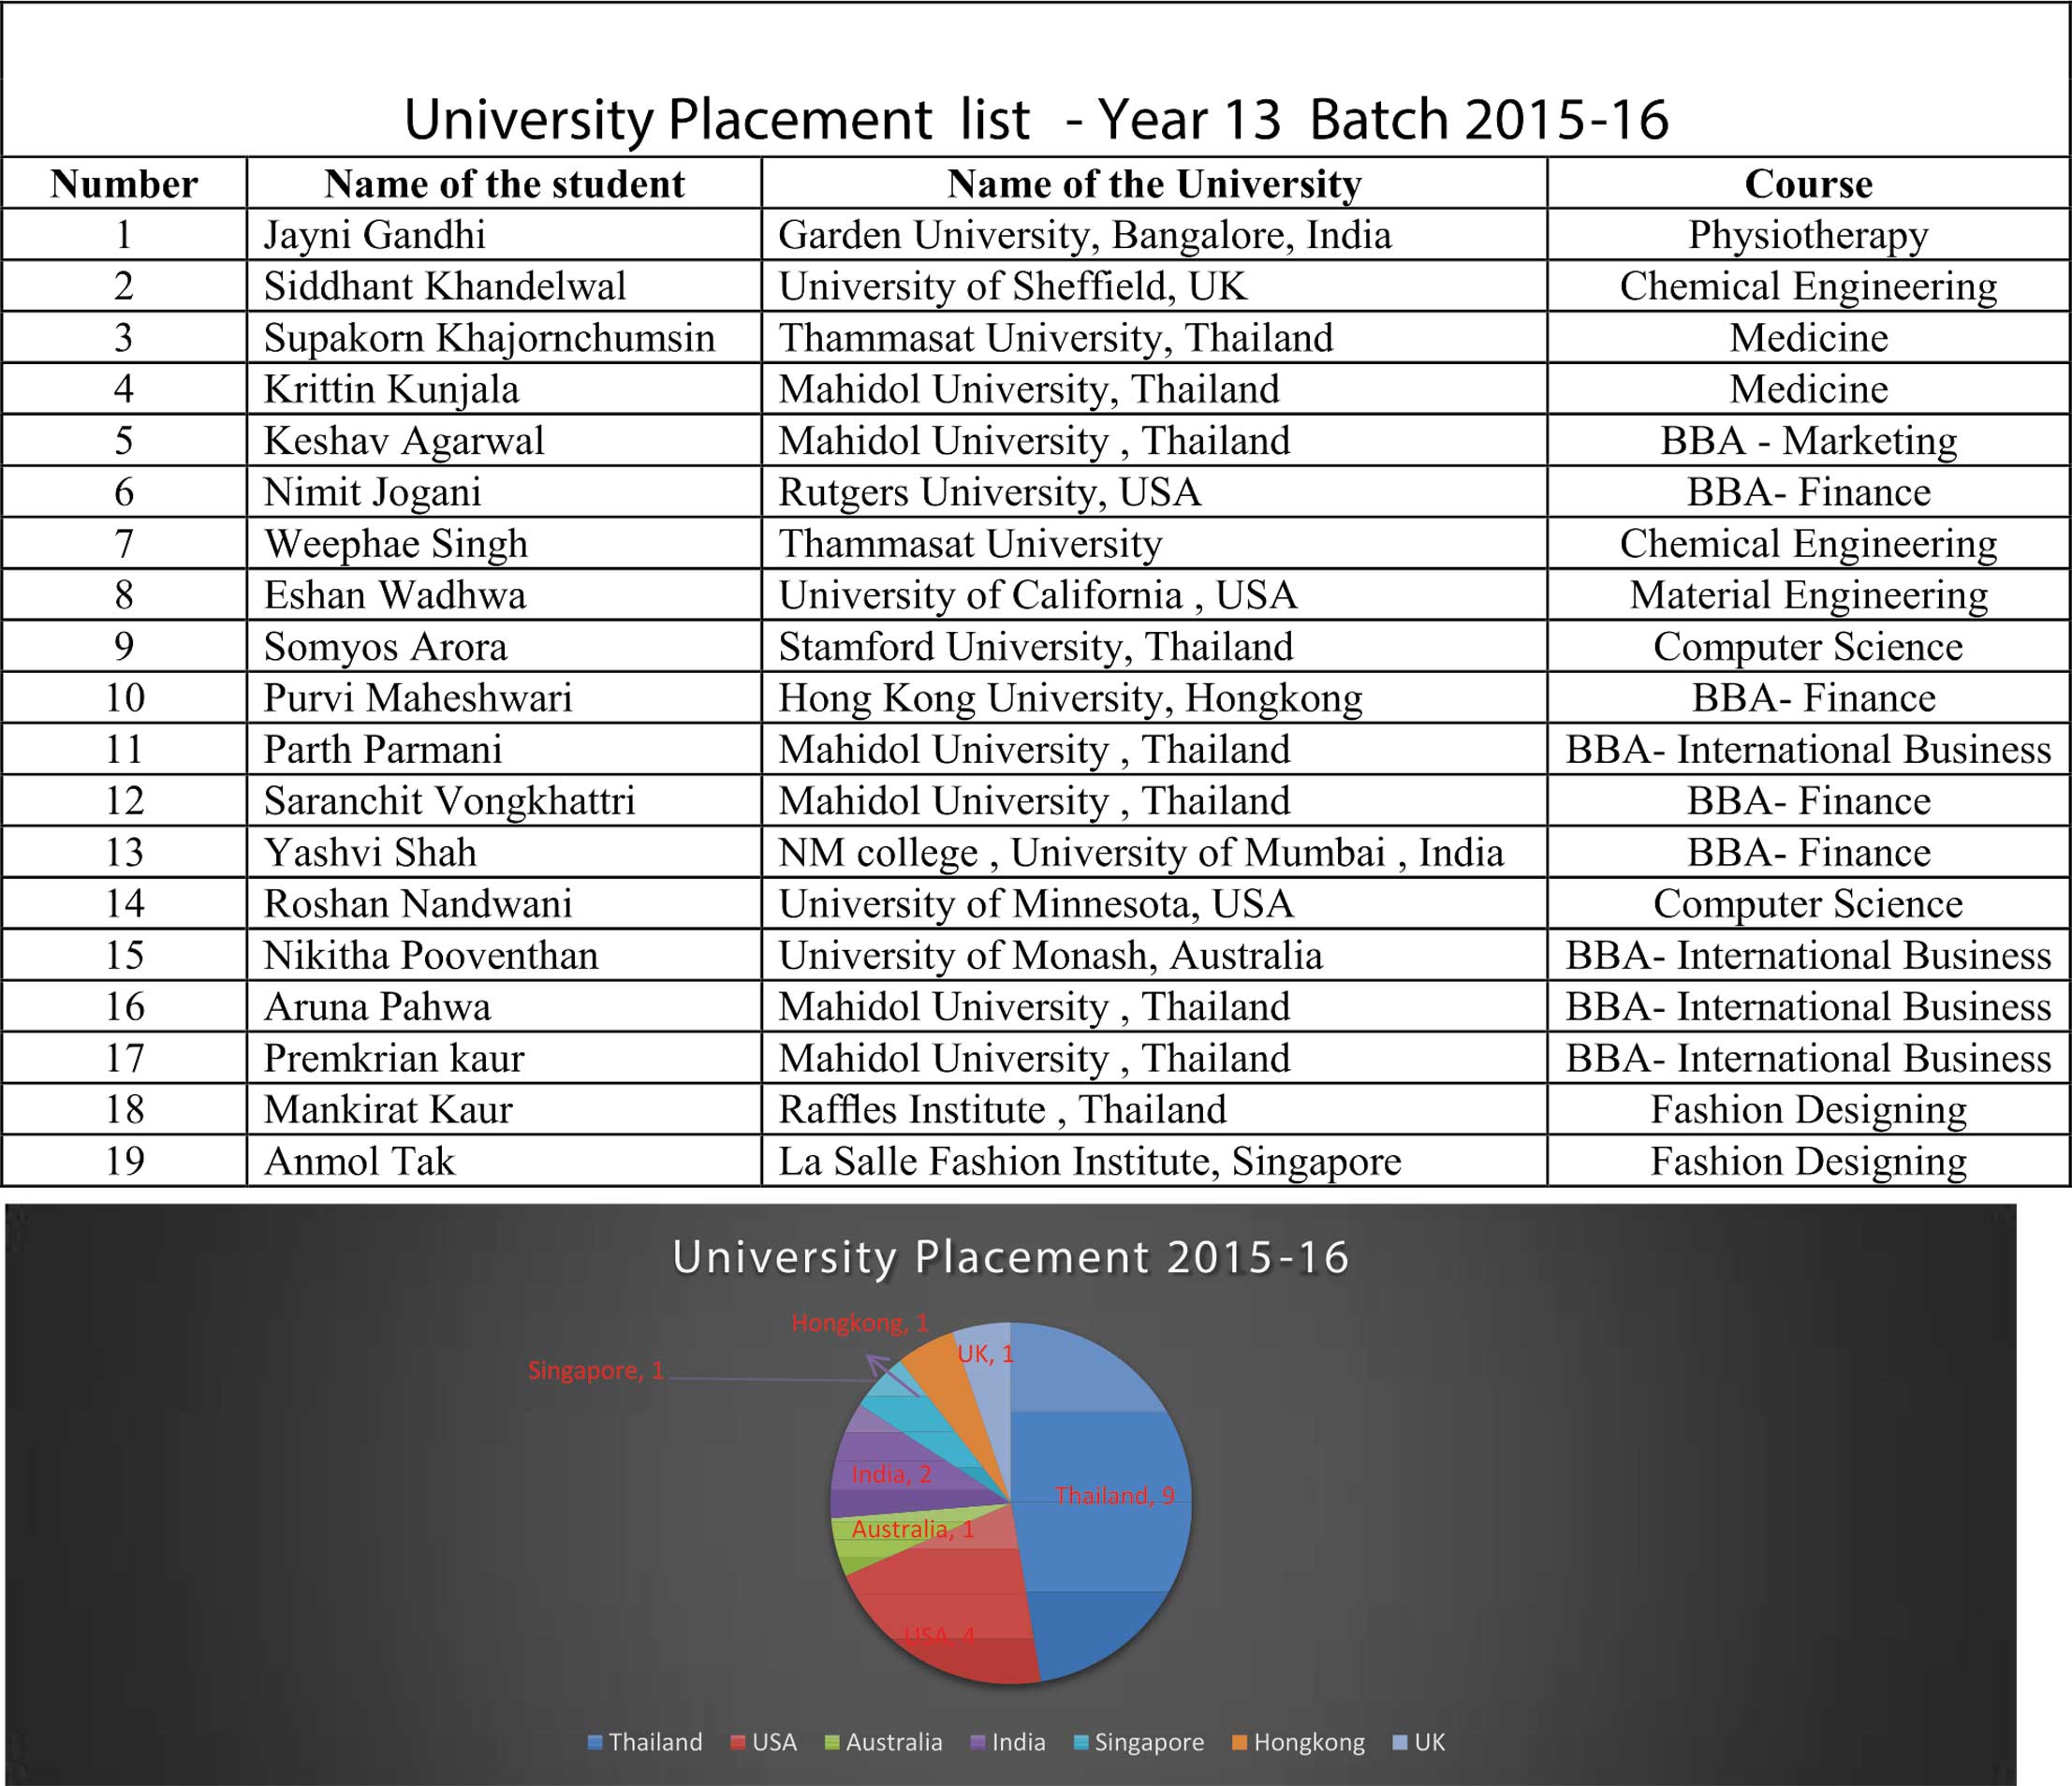Click the 'Physiotherapy' course cell
Image resolution: width=2072 pixels, height=1786 pixels.
[x=1809, y=235]
